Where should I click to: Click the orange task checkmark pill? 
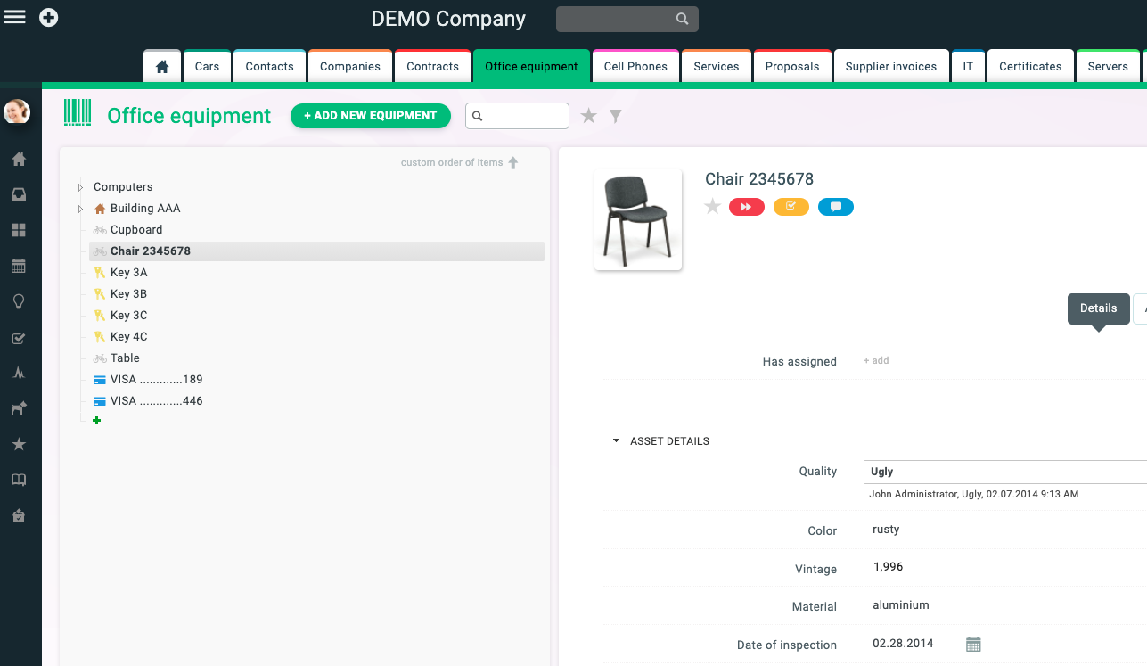click(x=791, y=207)
